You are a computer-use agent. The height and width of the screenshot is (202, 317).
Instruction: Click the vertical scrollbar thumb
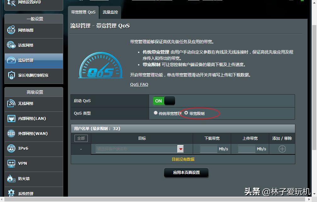click(314, 87)
